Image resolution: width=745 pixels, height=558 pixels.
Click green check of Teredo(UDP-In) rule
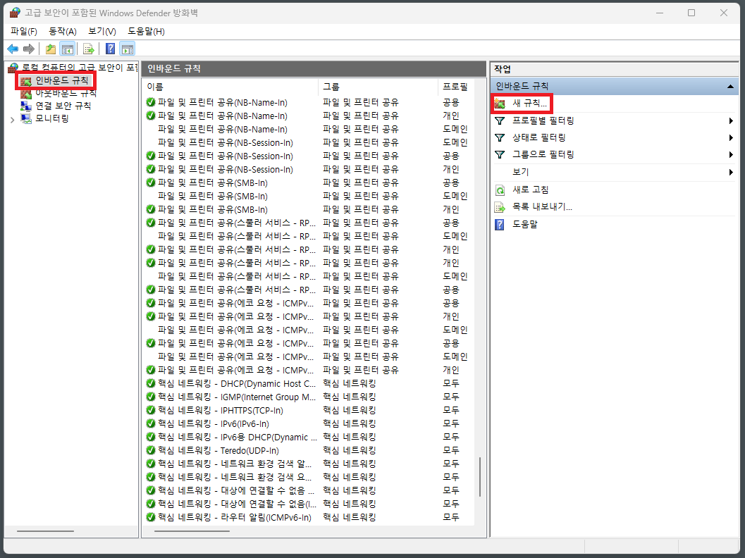[151, 450]
